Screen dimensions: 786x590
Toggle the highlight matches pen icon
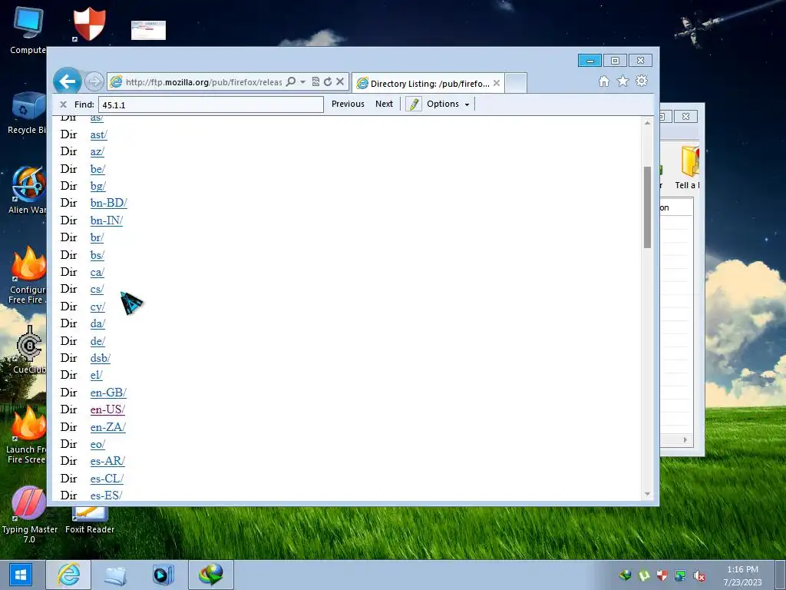point(414,104)
